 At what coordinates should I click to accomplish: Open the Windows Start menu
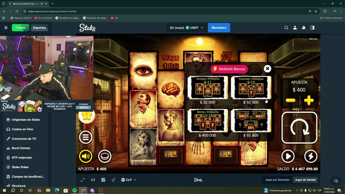tap(4, 190)
